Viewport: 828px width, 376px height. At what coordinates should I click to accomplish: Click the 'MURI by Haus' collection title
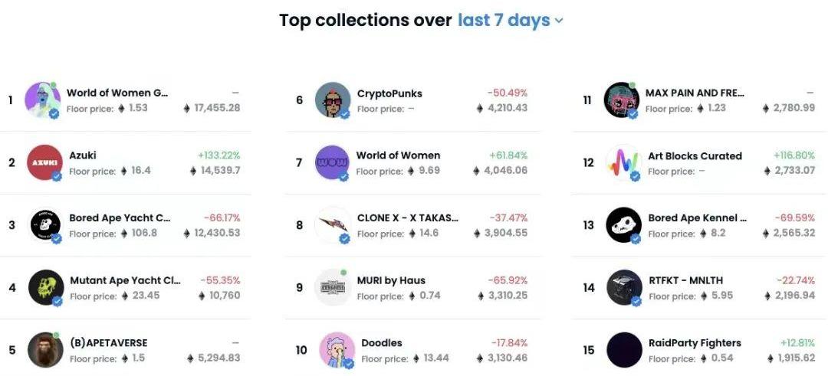(x=391, y=280)
